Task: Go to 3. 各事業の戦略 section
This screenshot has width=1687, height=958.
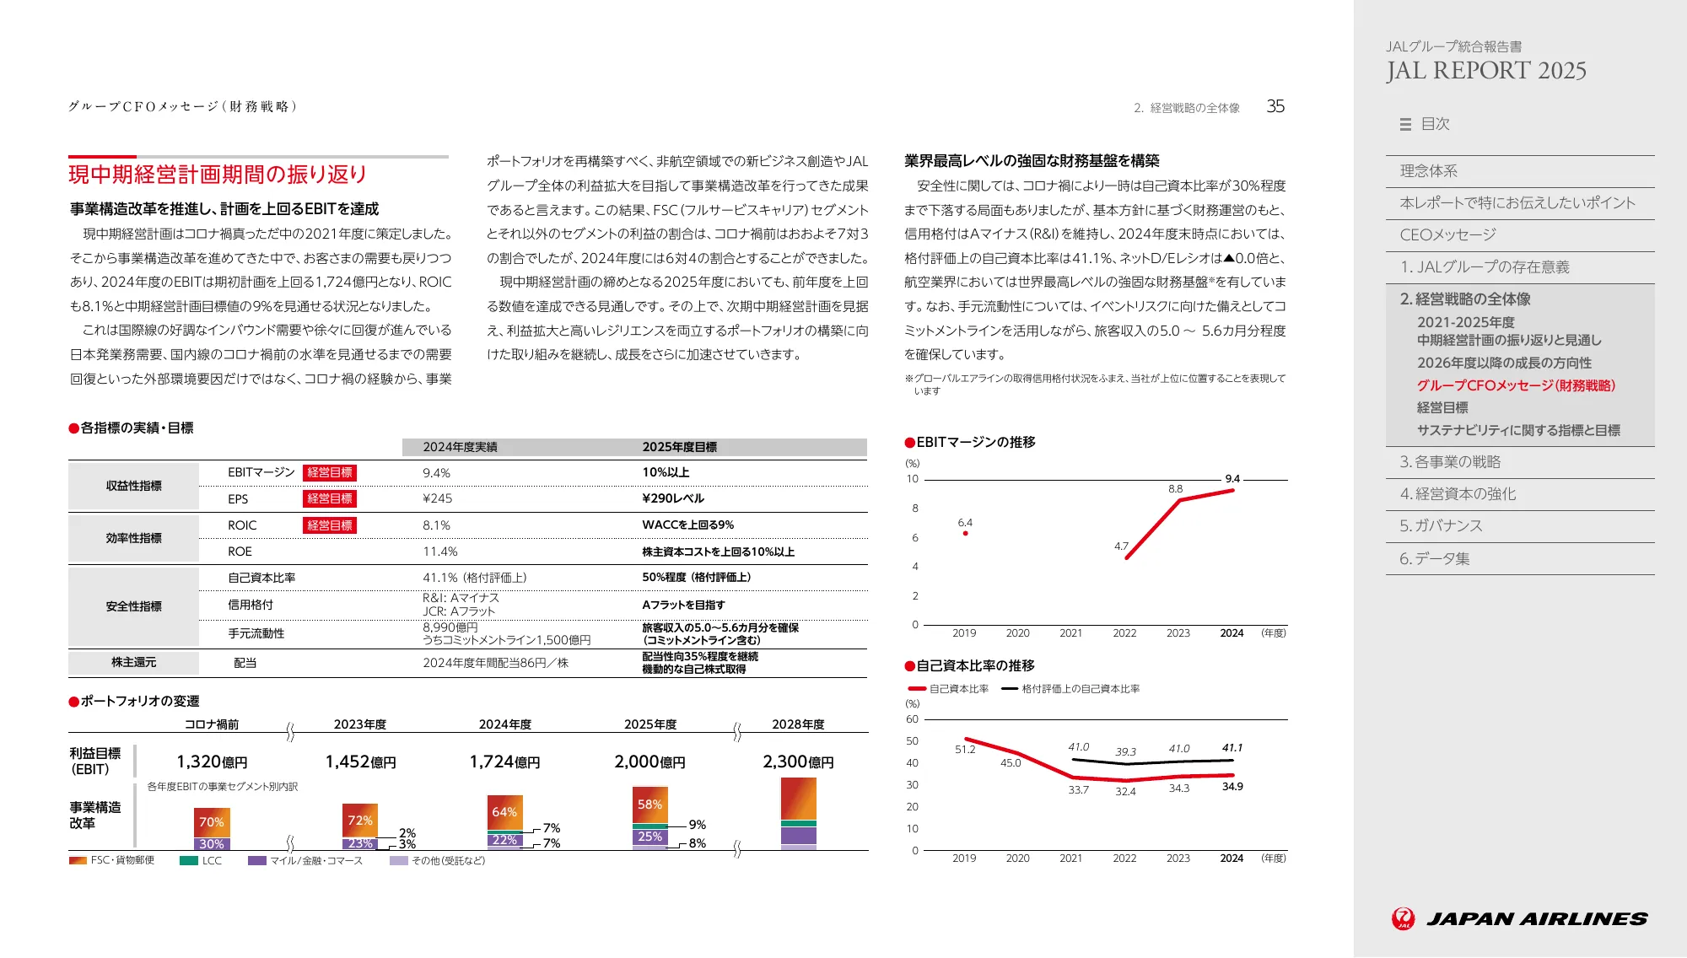Action: 1450,462
